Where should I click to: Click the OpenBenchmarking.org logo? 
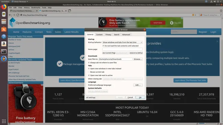pyautogui.click(x=30, y=23)
